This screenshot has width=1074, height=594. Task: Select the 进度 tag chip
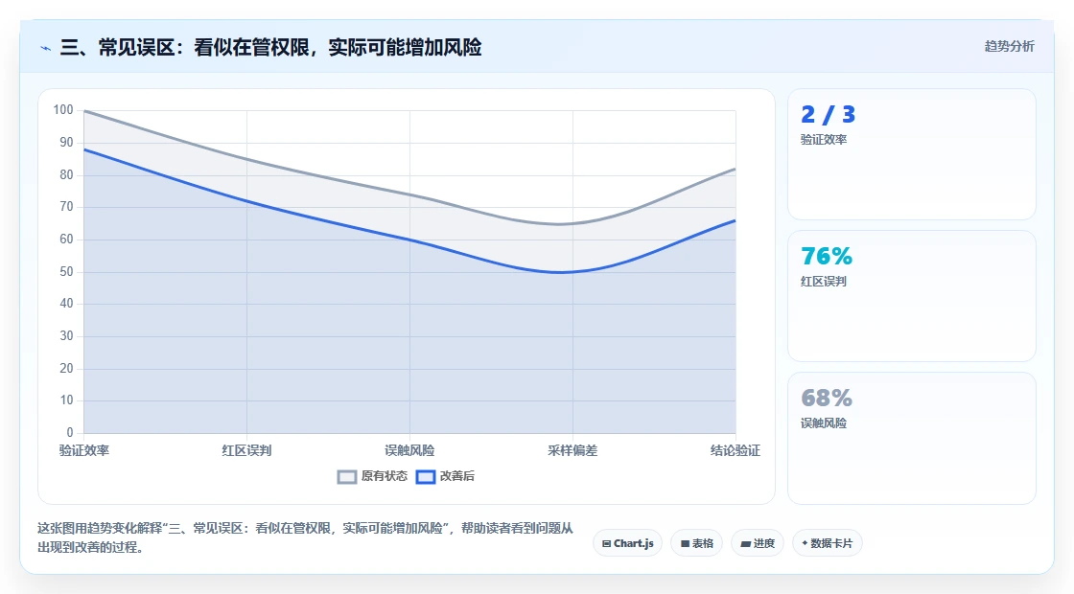[x=758, y=543]
